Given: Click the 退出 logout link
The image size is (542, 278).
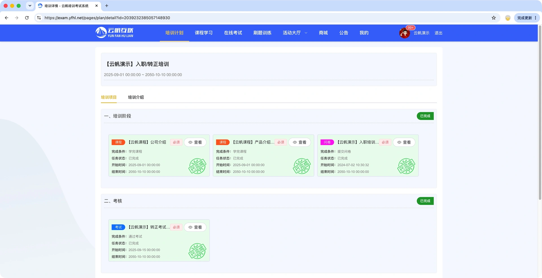Looking at the screenshot, I should (x=438, y=33).
